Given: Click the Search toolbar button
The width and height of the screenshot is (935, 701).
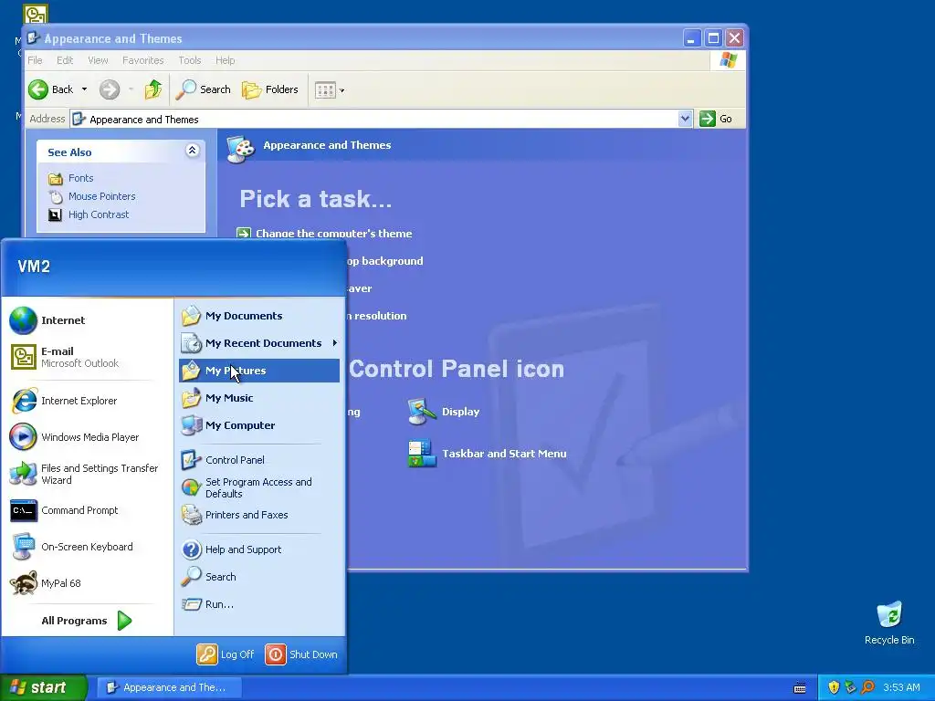Looking at the screenshot, I should (x=204, y=89).
